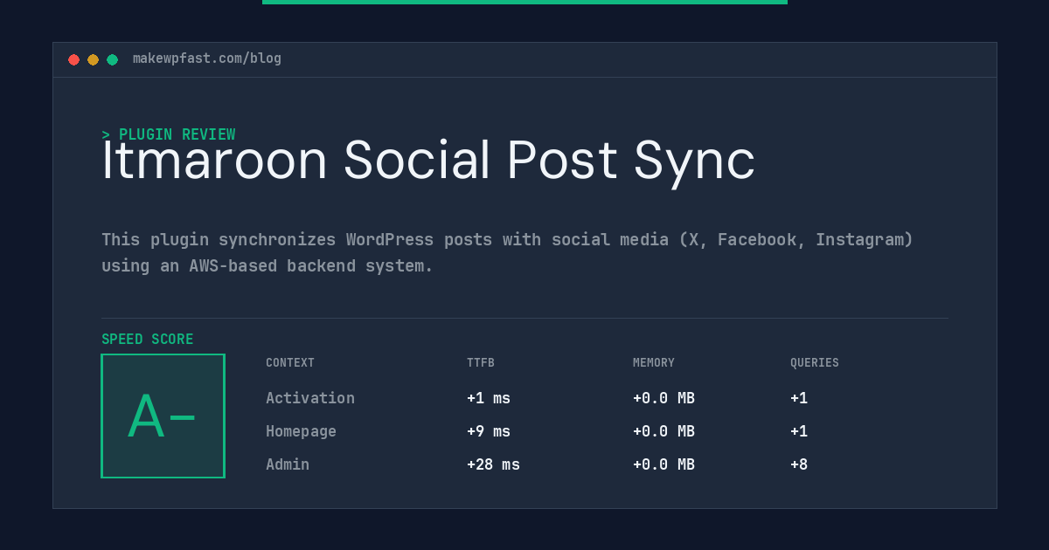Click the Homepage row memory value
Screen dimensions: 1049x550
pyautogui.click(x=663, y=431)
